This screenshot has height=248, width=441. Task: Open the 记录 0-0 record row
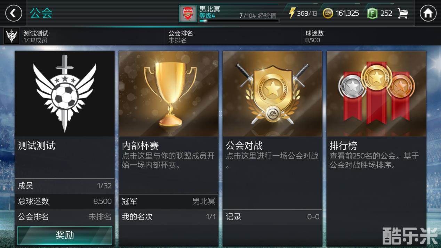point(272,217)
